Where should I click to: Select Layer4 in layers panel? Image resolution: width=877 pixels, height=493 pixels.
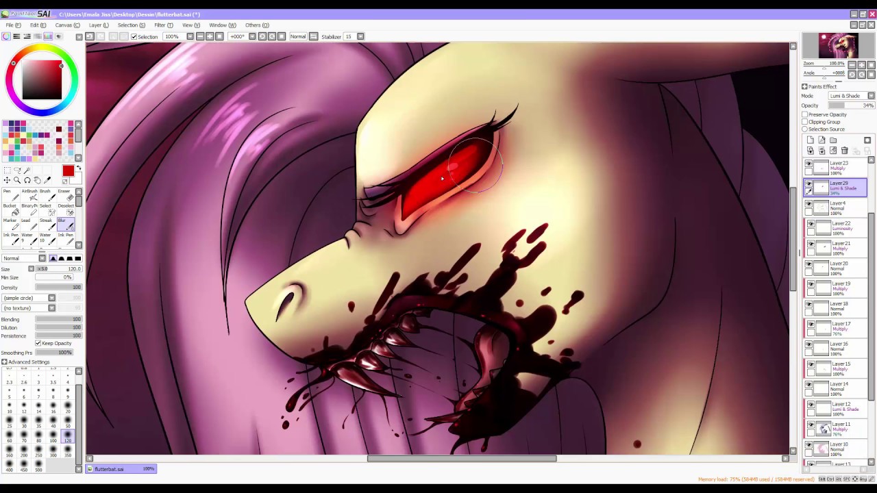836,207
